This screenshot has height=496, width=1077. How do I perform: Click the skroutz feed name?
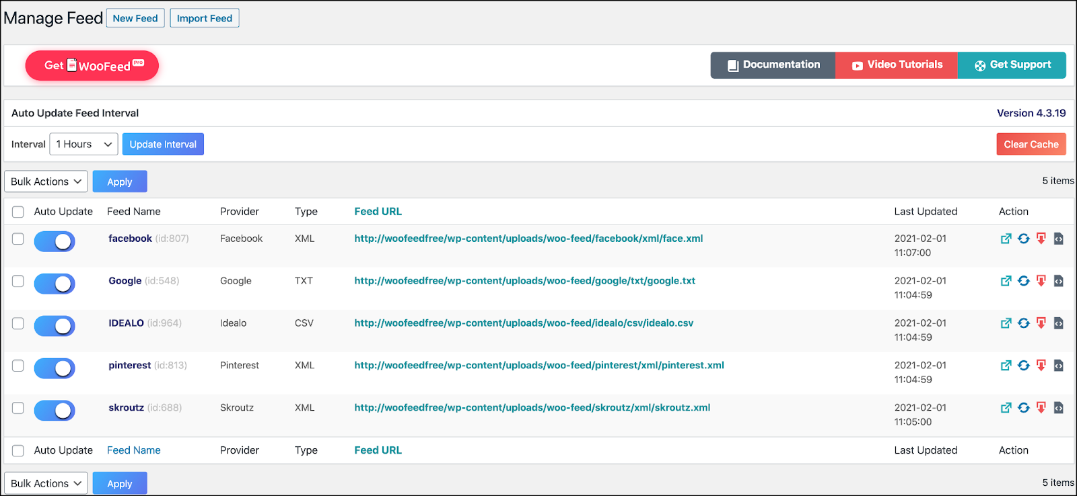127,408
